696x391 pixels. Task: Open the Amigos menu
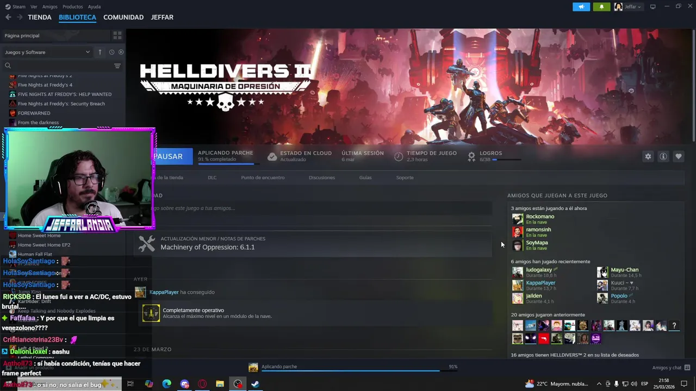[x=50, y=7]
